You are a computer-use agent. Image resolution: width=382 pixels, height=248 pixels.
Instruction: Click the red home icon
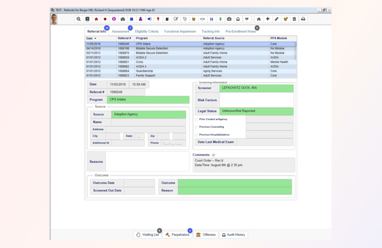96,19
